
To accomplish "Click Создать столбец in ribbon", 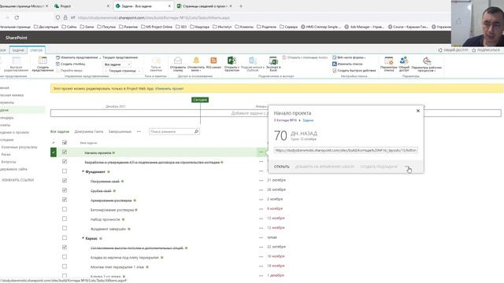I will [70, 64].
